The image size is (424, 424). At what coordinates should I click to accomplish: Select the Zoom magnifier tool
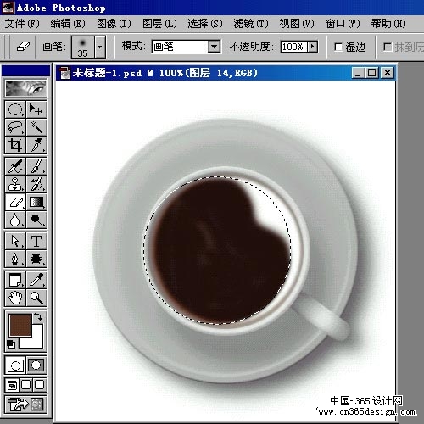tap(36, 298)
